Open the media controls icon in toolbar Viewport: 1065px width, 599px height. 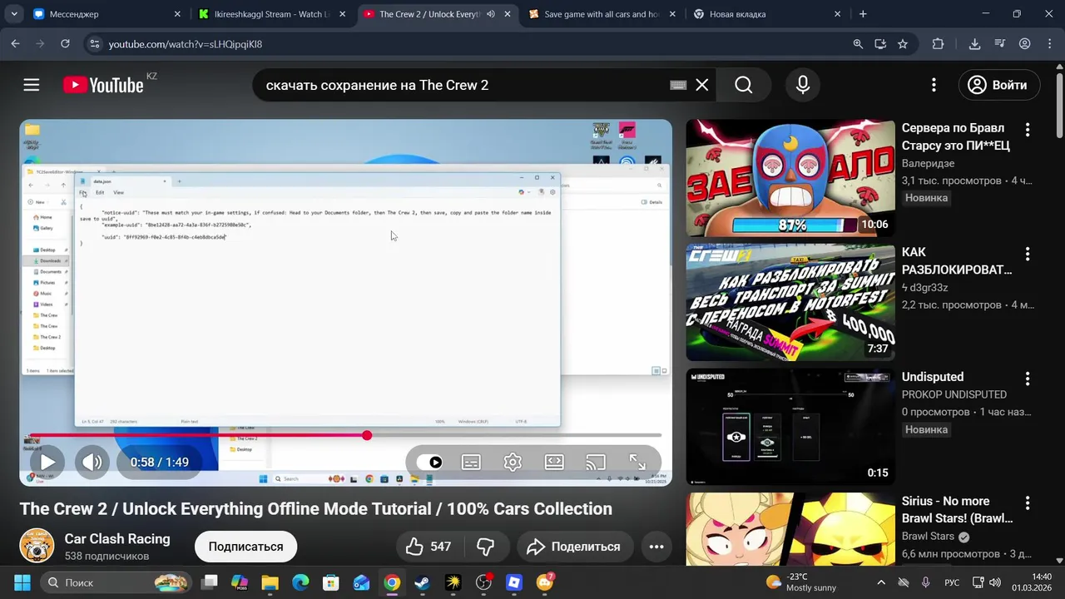[1000, 44]
